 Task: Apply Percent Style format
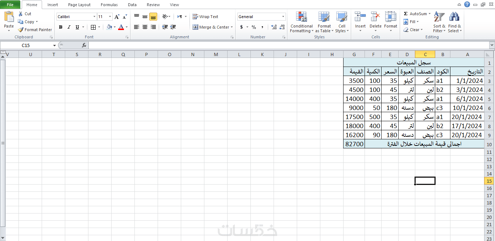[254, 27]
